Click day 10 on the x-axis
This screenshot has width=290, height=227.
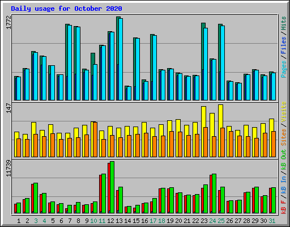93,221
